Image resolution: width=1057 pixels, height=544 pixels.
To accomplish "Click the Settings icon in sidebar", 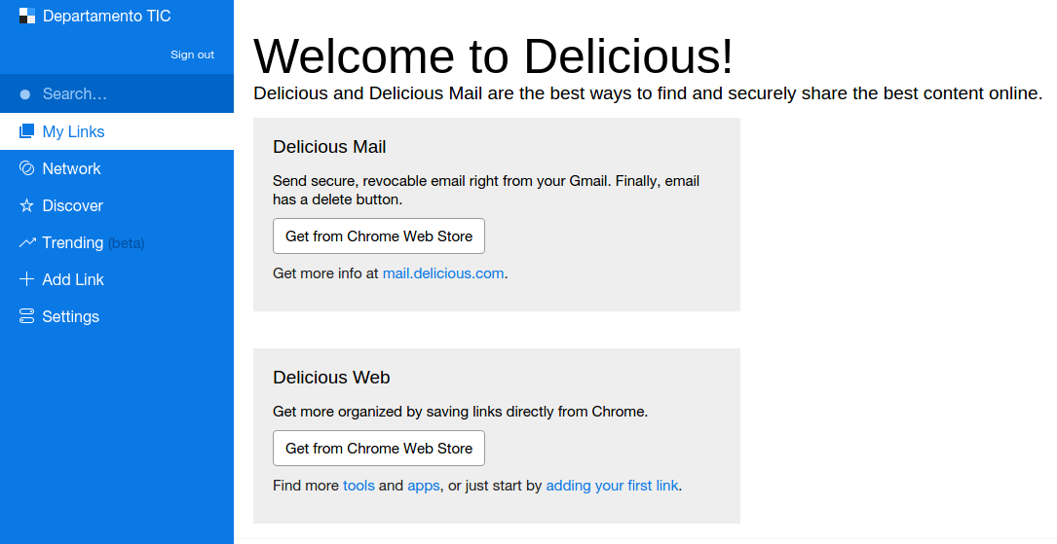I will pos(26,316).
